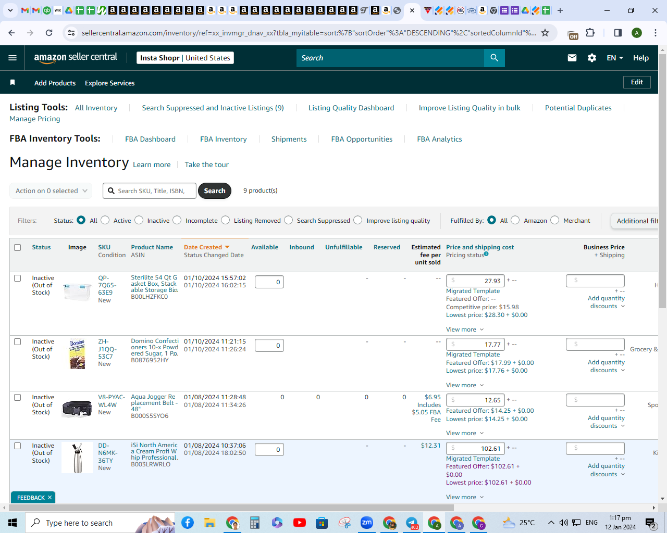The image size is (667, 533).
Task: Check the iSi cream whip row checkbox
Action: (18, 446)
